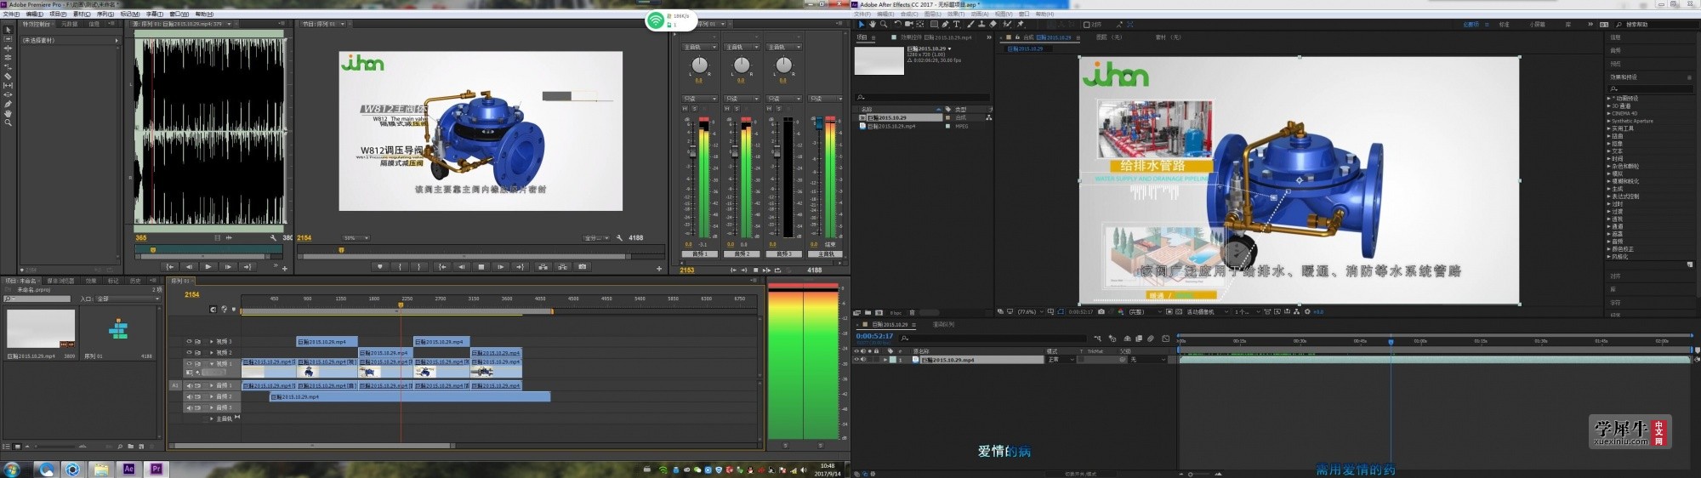Toggle visibility eye of video track 3

pos(189,341)
